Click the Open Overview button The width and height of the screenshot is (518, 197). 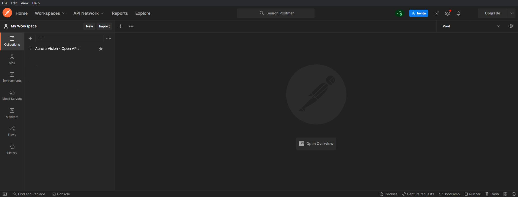click(316, 144)
